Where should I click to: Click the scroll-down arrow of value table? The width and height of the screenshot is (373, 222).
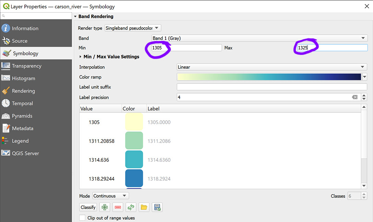364,186
